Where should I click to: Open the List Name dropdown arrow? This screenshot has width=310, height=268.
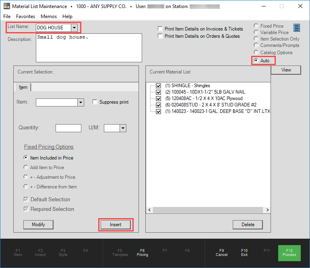pyautogui.click(x=74, y=28)
